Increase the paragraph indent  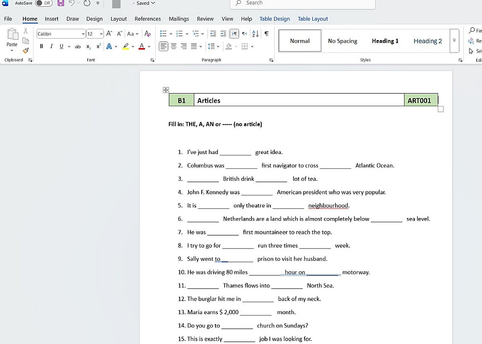(x=223, y=34)
